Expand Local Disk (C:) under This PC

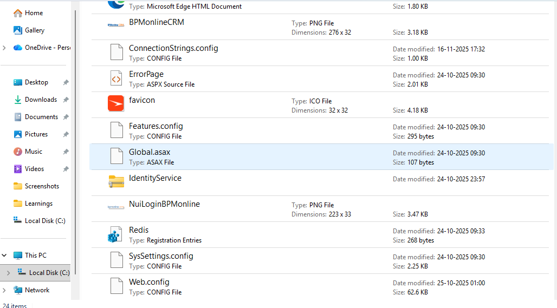(x=8, y=273)
